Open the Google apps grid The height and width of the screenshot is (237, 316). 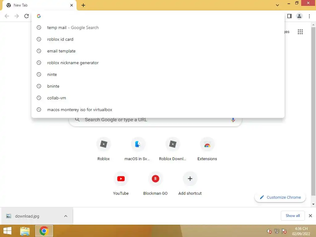300,32
